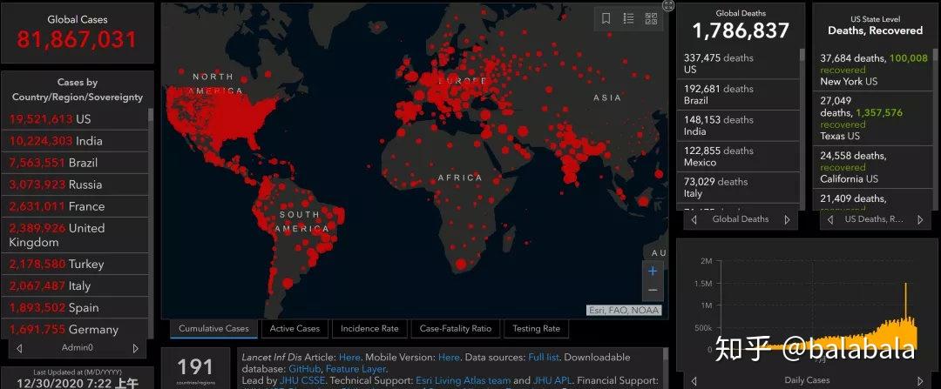Select United Kingdom row in cases list
The image size is (941, 389).
click(75, 235)
